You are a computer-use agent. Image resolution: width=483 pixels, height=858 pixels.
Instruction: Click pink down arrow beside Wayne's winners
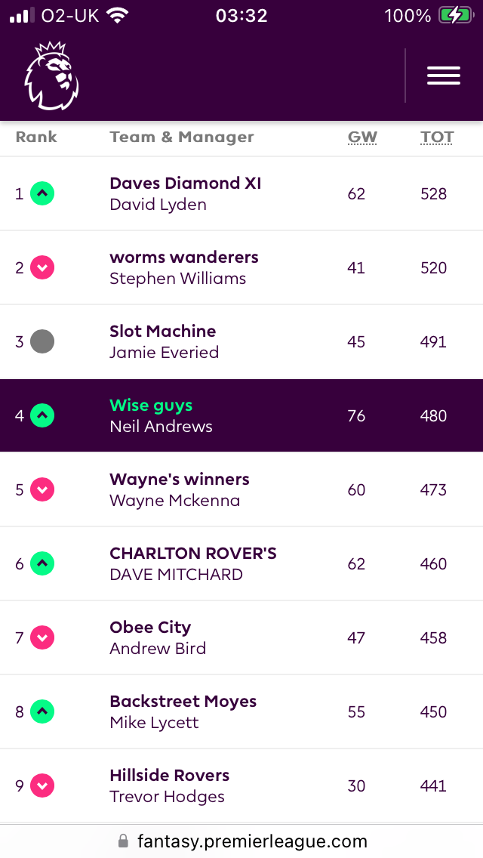coord(42,489)
